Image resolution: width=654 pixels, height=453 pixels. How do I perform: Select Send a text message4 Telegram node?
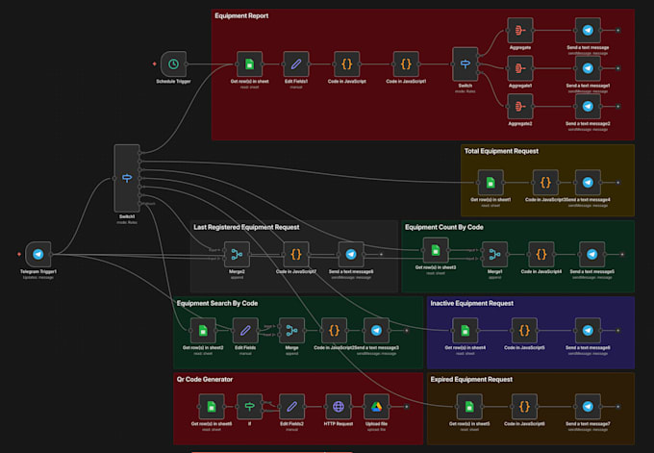click(588, 183)
